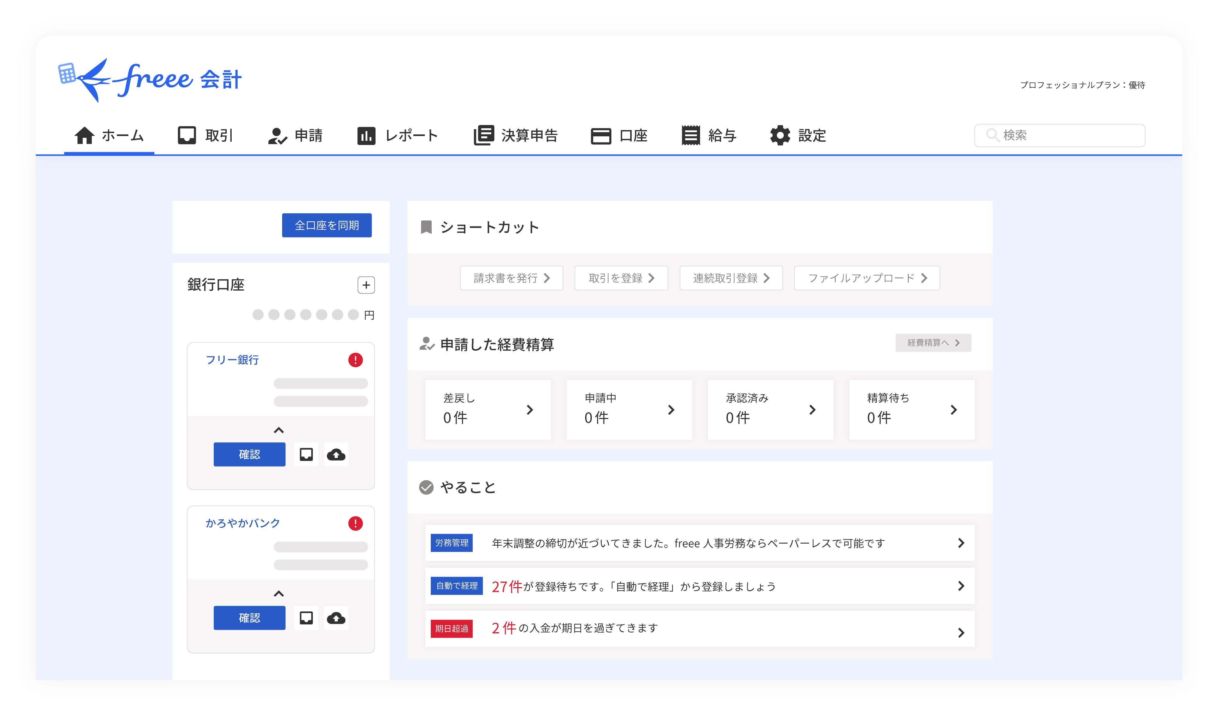Click 経費精算へ link
The width and height of the screenshot is (1218, 716).
933,343
